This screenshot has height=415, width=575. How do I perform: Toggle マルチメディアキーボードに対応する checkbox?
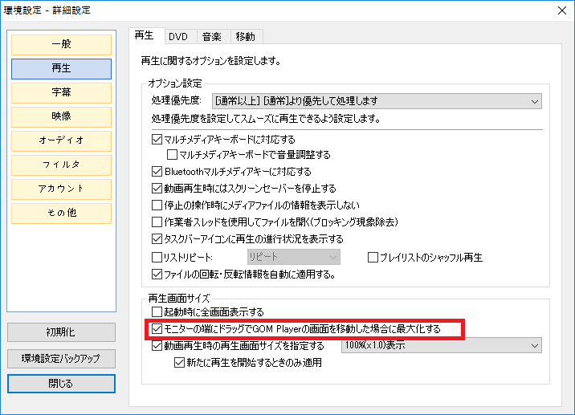[157, 140]
